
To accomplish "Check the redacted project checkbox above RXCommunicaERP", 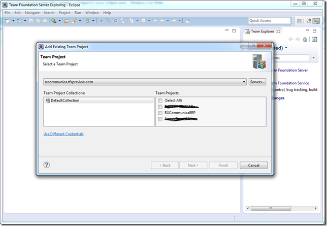I will click(x=160, y=107).
